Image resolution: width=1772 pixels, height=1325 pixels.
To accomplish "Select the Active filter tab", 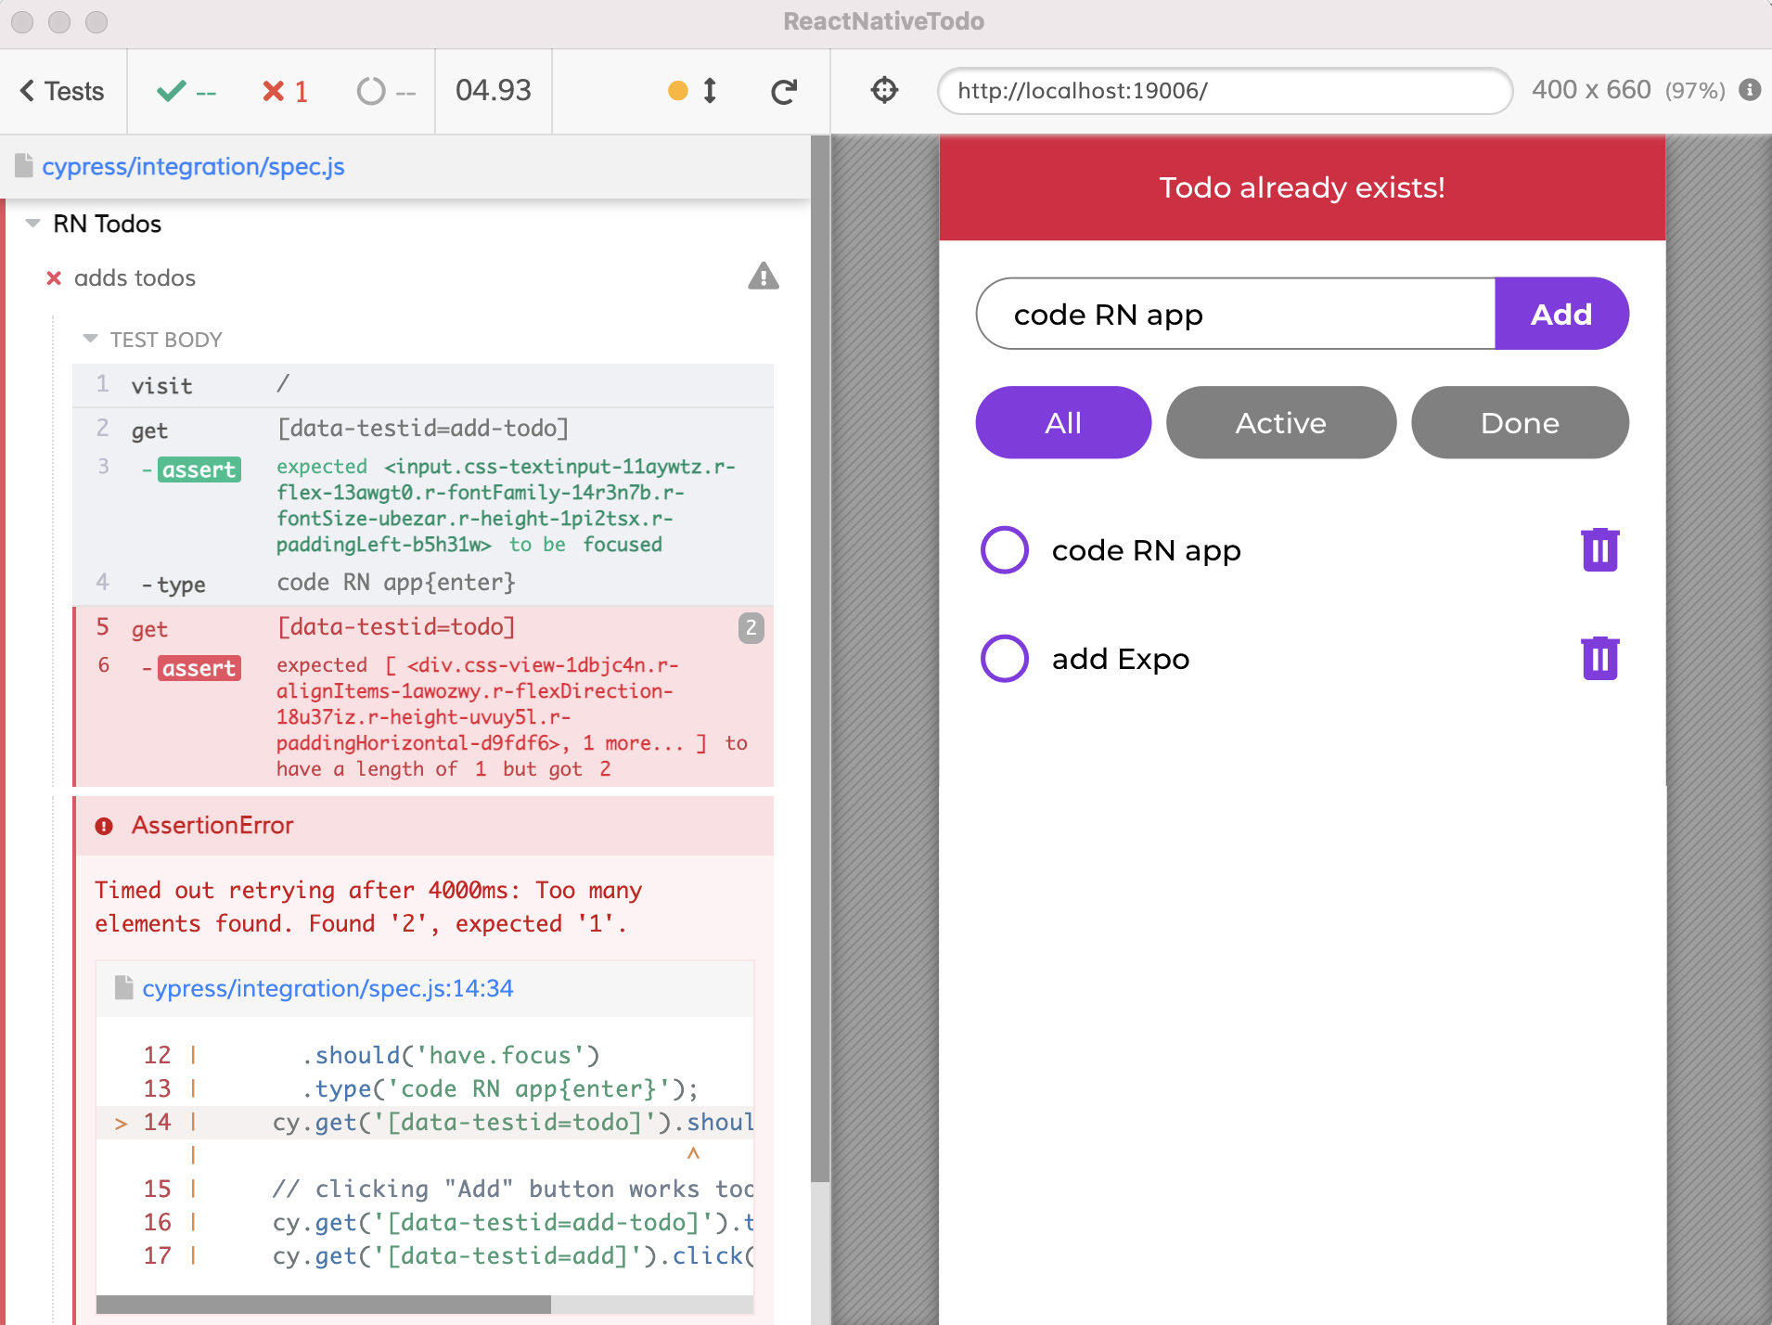I will pyautogui.click(x=1280, y=422).
